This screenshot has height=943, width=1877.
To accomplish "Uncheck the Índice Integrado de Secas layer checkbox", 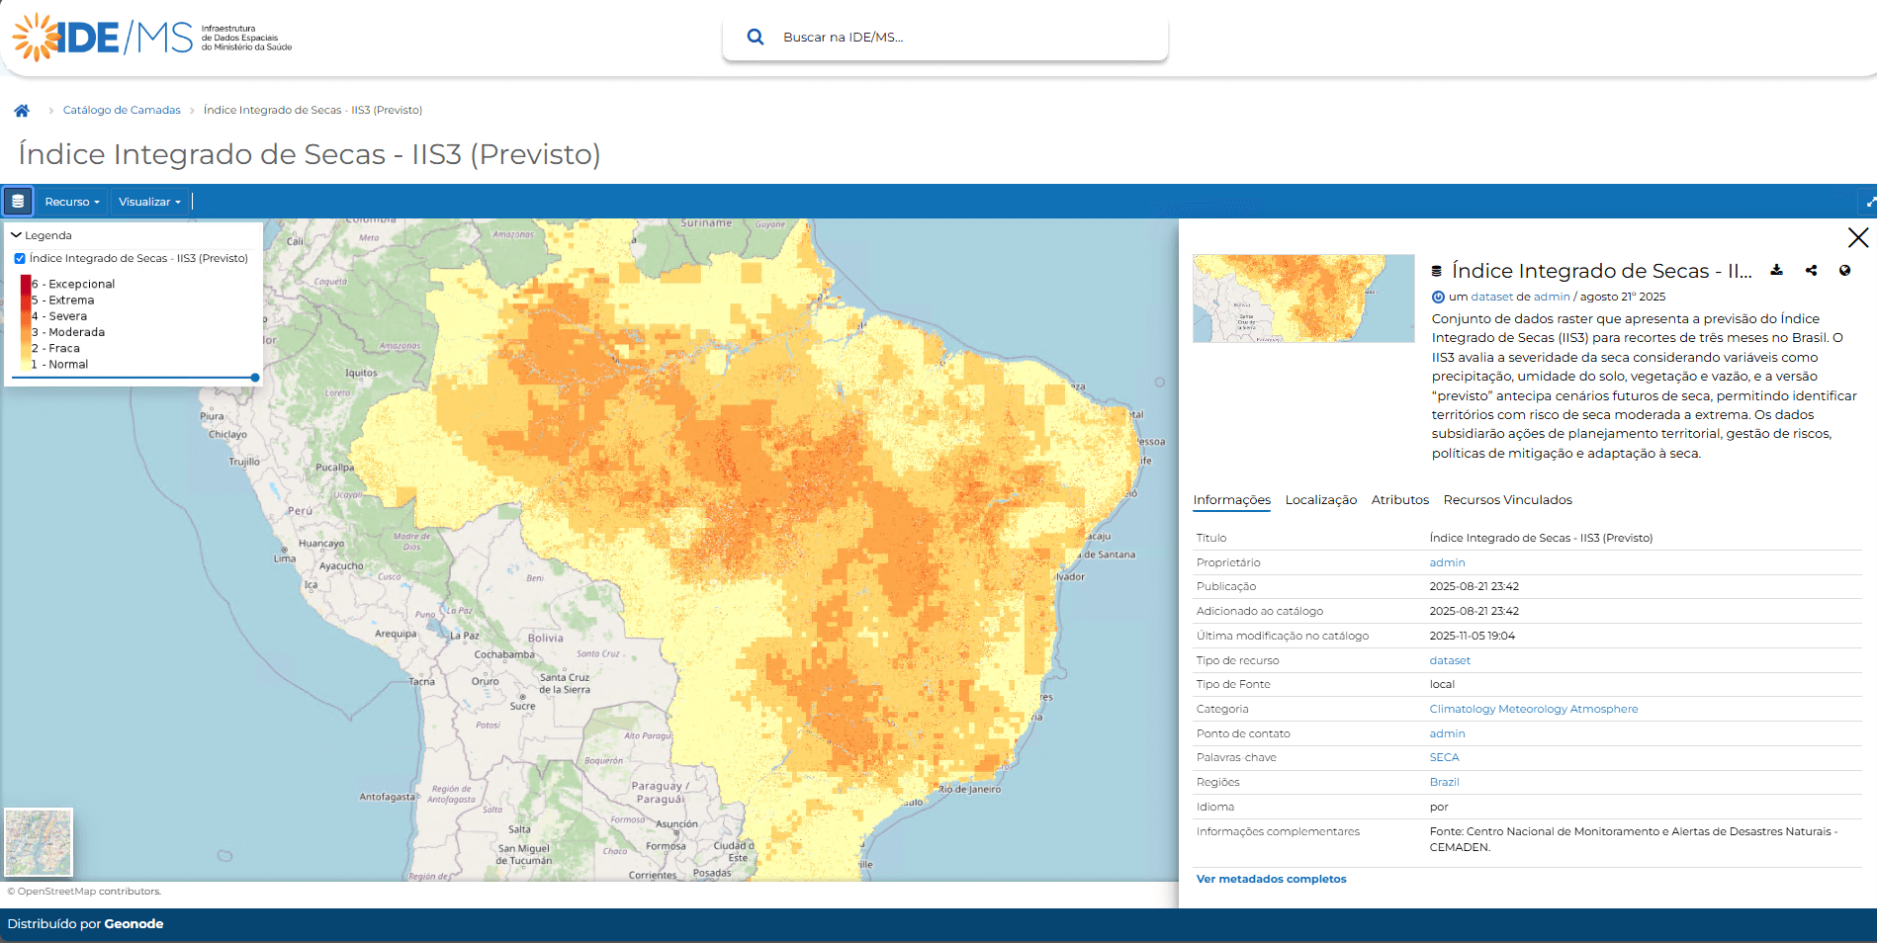I will [20, 259].
